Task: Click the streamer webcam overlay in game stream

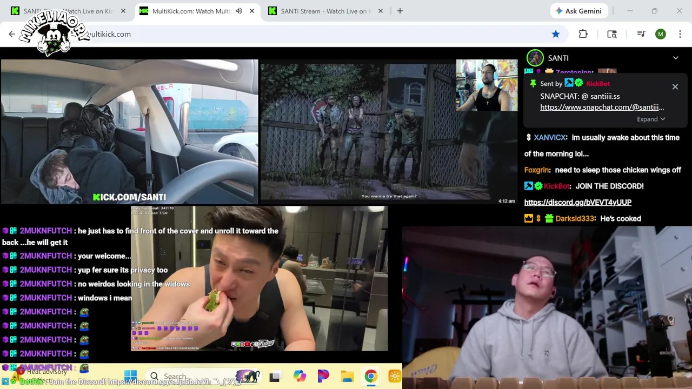Action: point(487,85)
